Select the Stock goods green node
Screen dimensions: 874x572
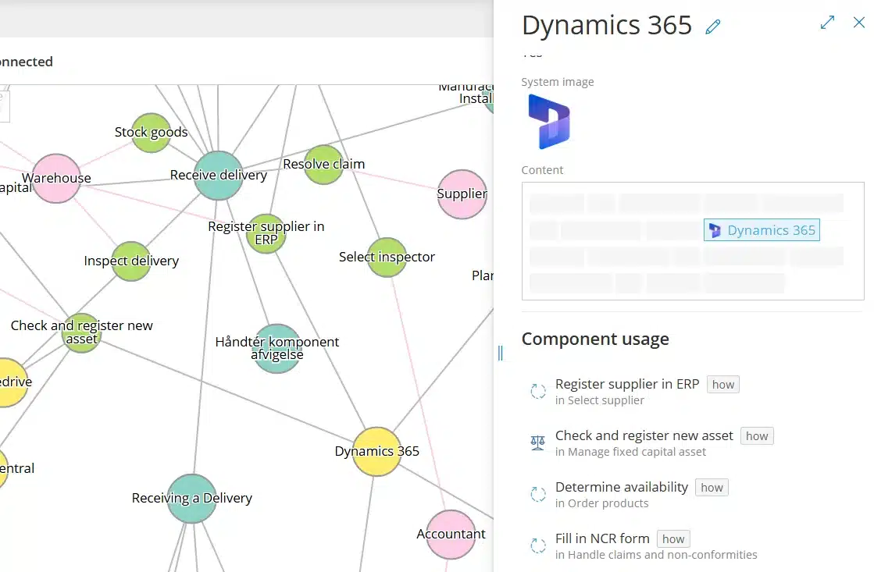(x=151, y=133)
